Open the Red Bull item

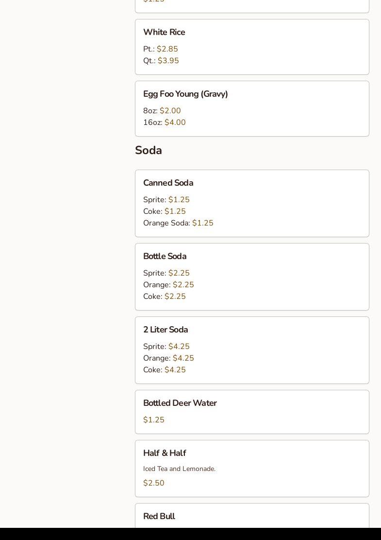[159, 517]
